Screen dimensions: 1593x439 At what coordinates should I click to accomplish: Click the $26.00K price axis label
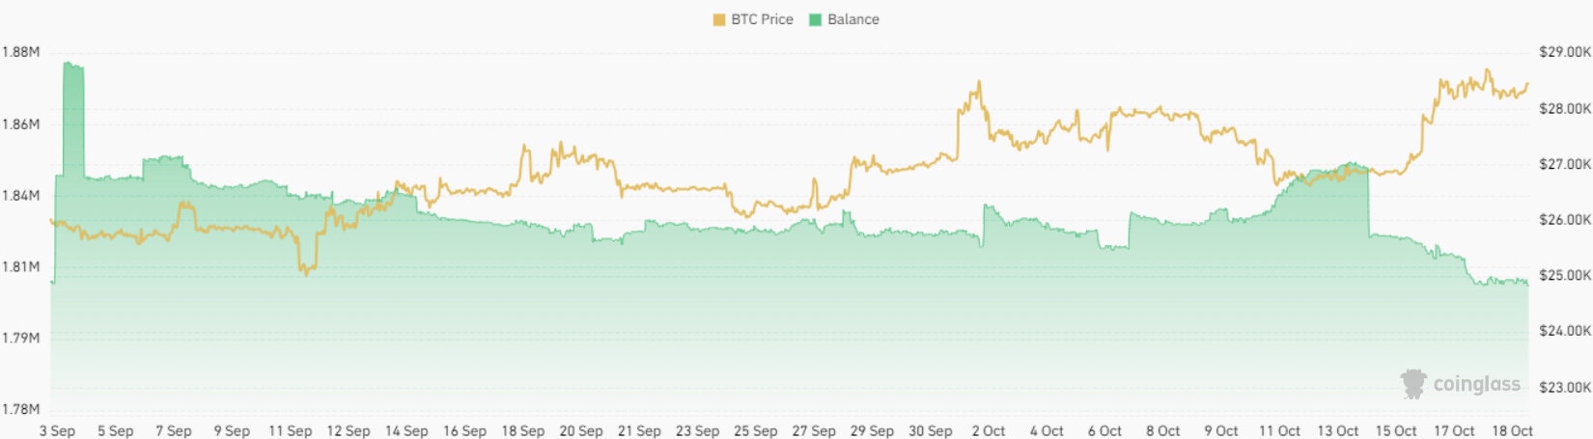pyautogui.click(x=1565, y=220)
